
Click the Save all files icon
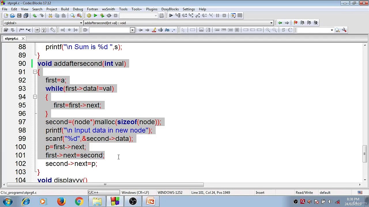coord(26,16)
